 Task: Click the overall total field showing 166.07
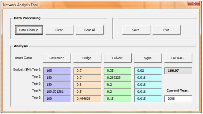click(x=178, y=70)
